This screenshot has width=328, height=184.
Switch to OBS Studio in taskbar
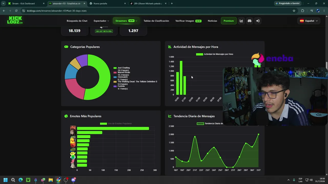tap(66, 180)
